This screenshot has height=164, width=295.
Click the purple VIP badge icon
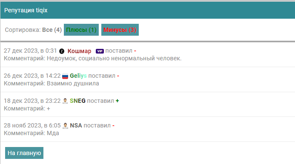100,51
